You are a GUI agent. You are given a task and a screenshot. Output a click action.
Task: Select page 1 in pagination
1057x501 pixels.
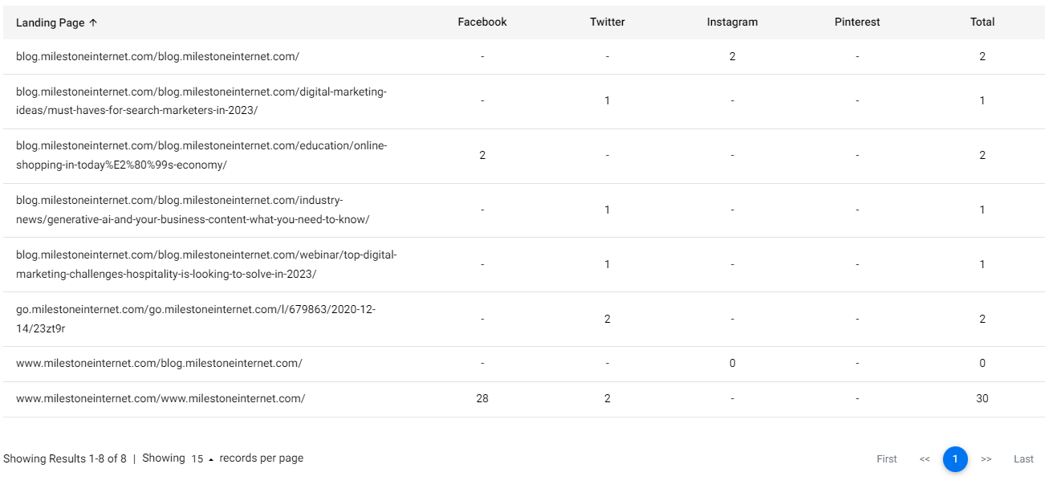coord(955,459)
